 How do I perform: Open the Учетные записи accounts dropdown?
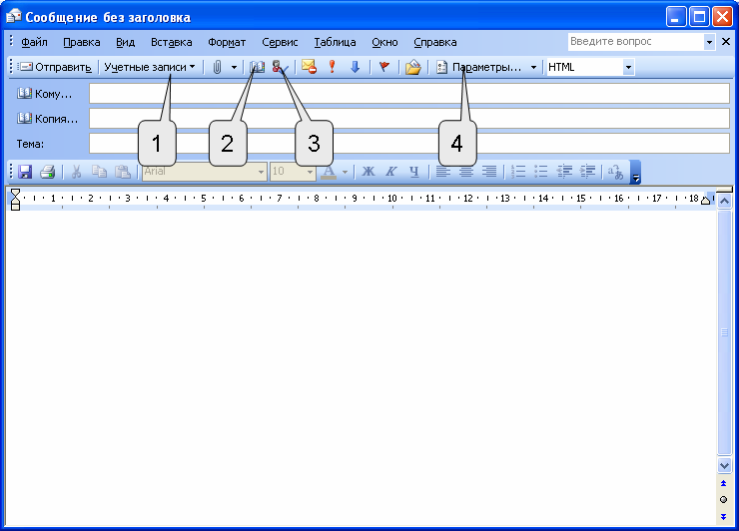click(150, 68)
